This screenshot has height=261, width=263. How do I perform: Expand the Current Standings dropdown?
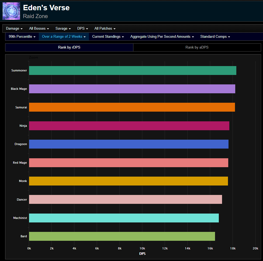(108, 37)
